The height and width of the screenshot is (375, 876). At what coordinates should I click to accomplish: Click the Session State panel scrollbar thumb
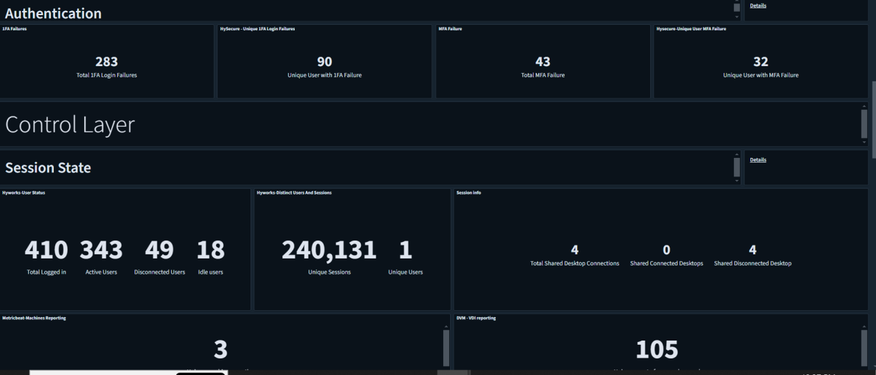tap(737, 167)
